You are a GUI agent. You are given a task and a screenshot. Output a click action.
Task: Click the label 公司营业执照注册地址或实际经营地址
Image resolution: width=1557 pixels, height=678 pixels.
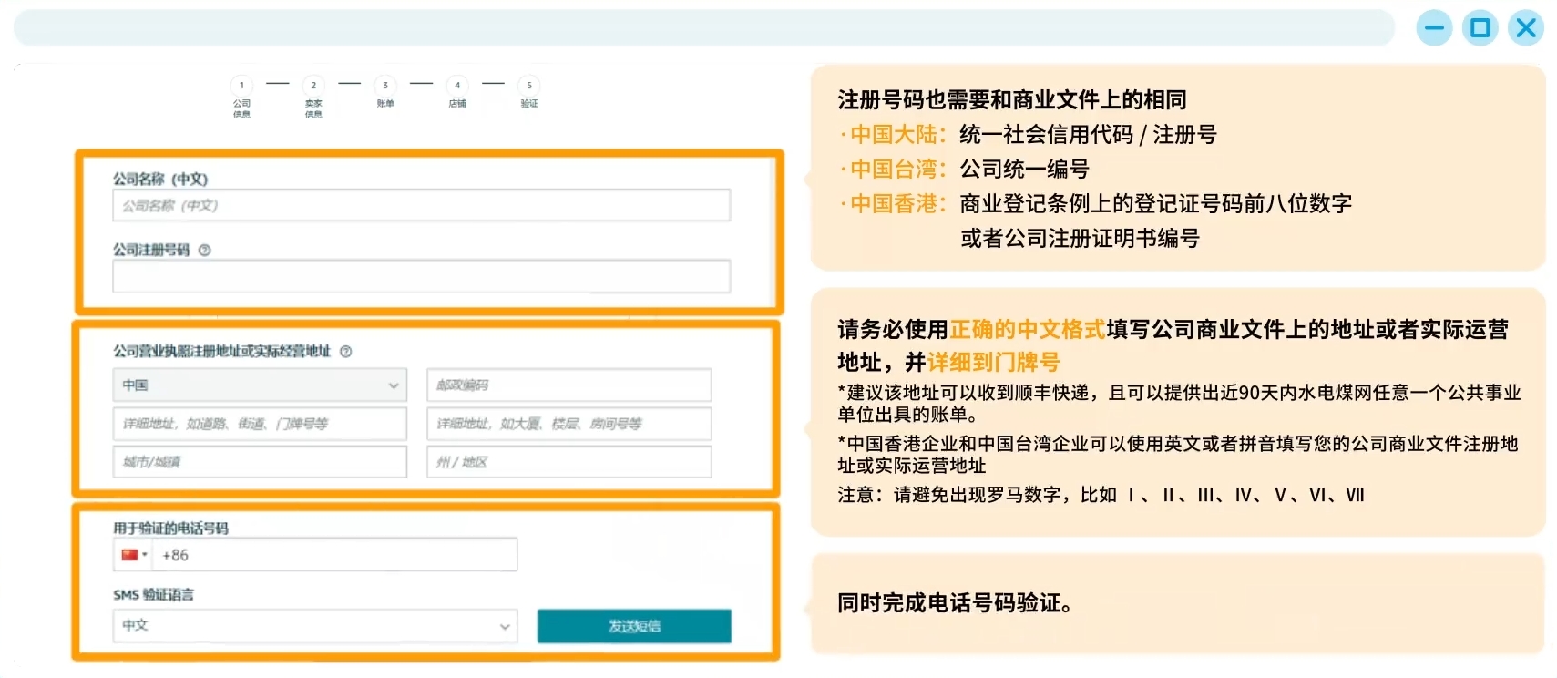(221, 351)
